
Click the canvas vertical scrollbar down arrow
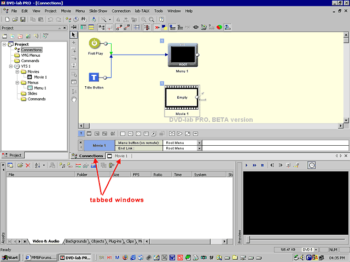[x=346, y=120]
